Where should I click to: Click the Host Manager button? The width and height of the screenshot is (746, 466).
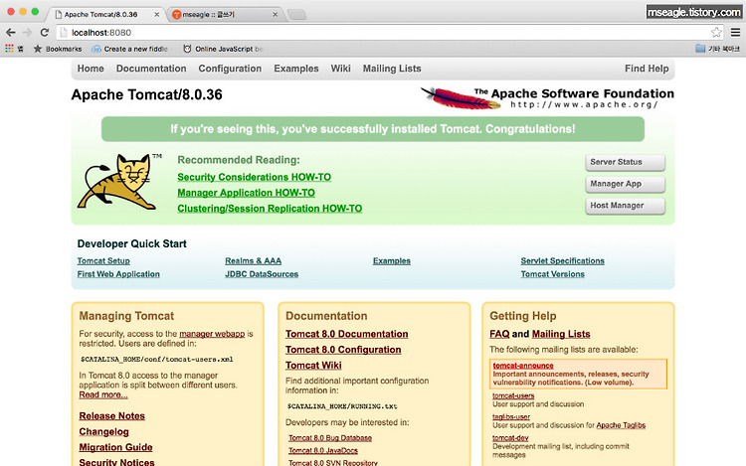[x=626, y=206]
